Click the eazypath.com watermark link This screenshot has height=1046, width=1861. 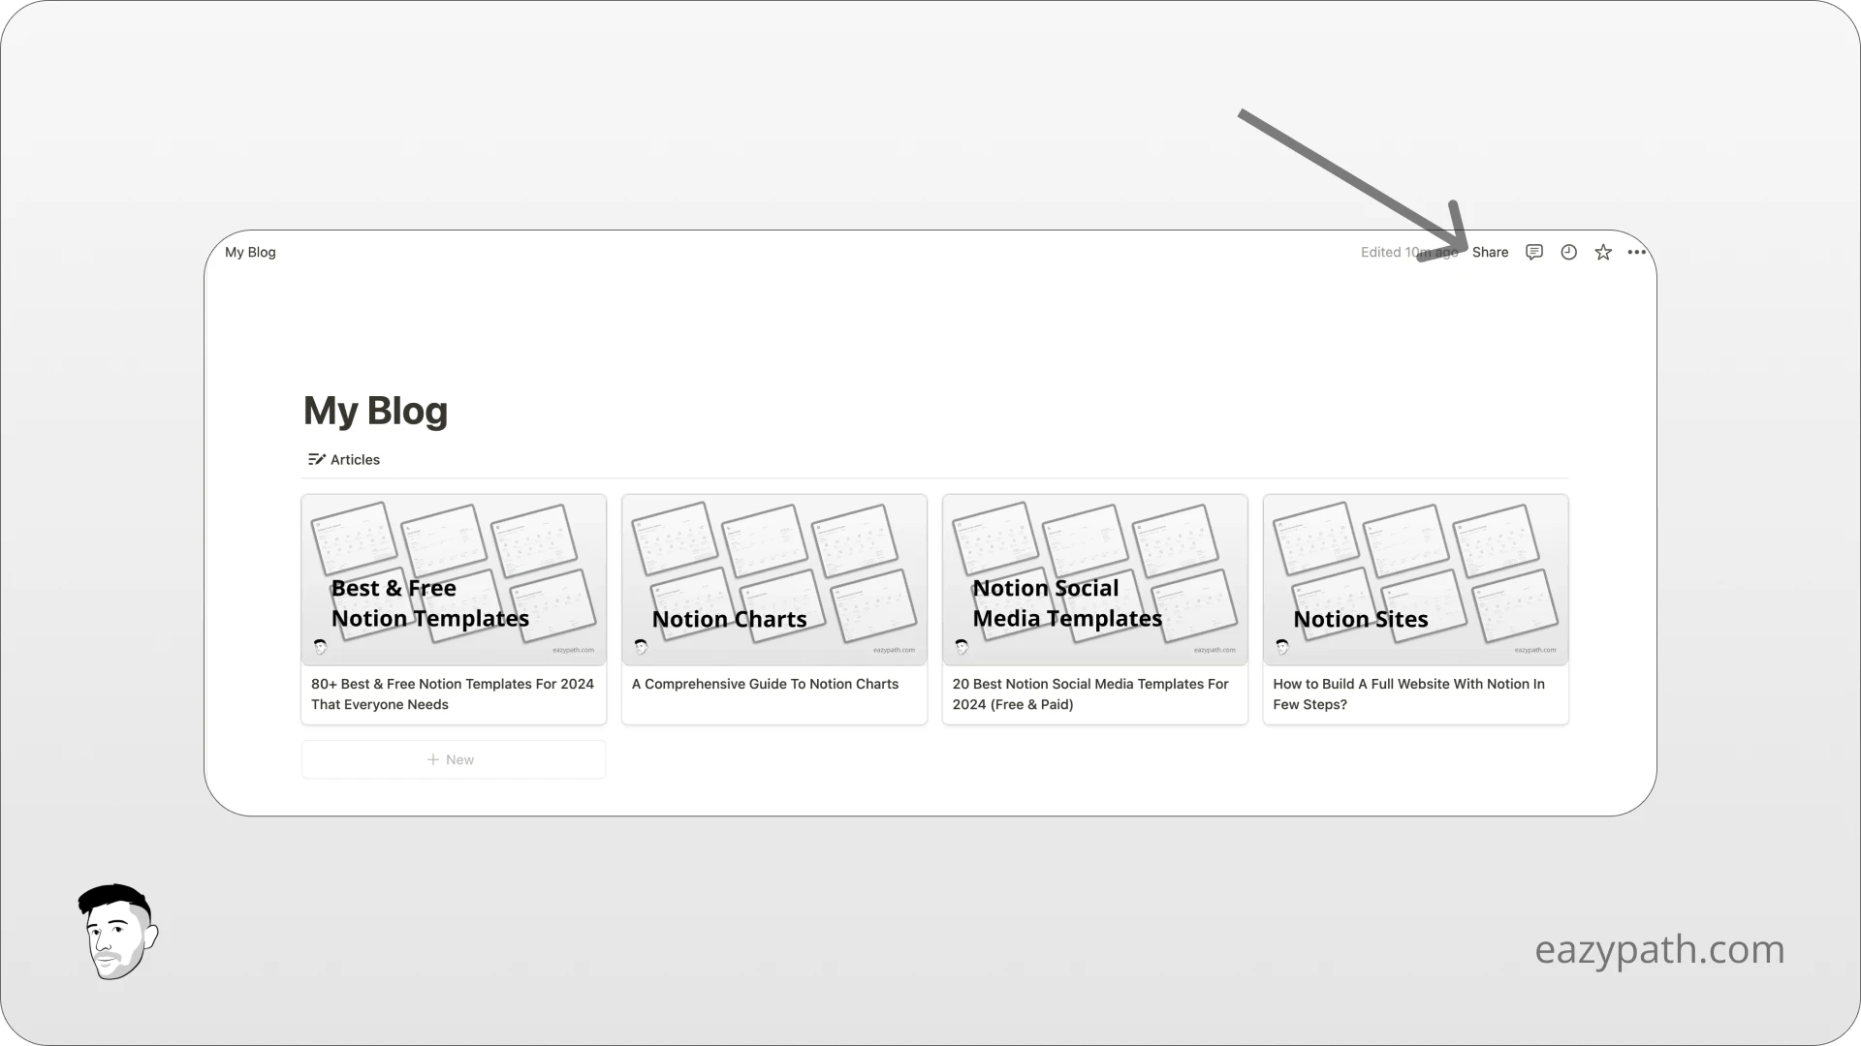coord(1659,949)
